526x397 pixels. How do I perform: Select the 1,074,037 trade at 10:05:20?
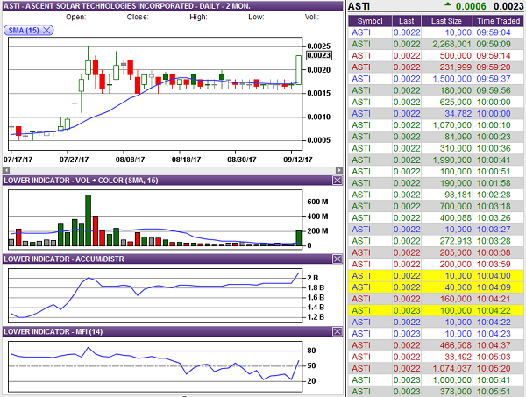(x=436, y=368)
